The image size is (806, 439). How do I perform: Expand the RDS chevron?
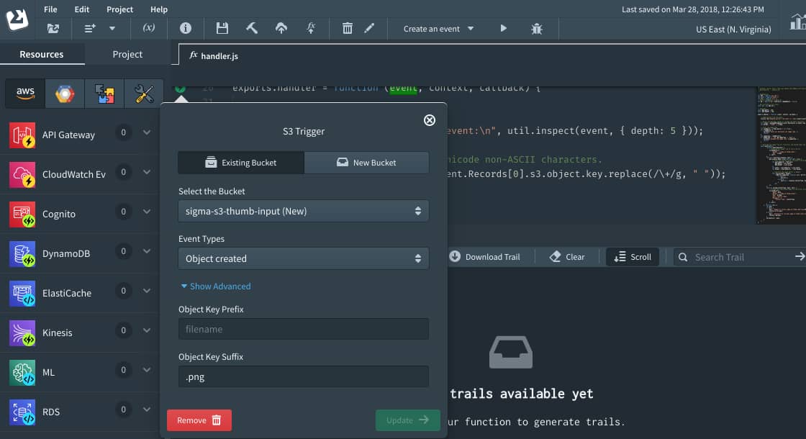click(x=147, y=409)
